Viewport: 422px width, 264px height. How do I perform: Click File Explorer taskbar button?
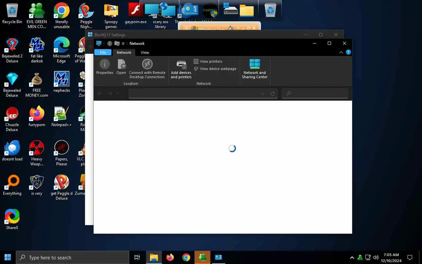point(154,257)
